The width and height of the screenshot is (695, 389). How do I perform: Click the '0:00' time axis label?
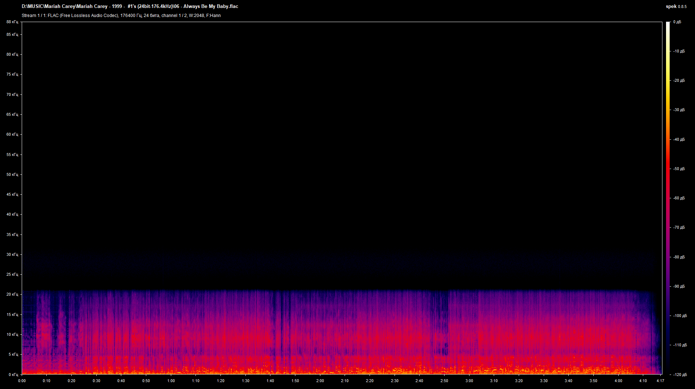coord(22,381)
